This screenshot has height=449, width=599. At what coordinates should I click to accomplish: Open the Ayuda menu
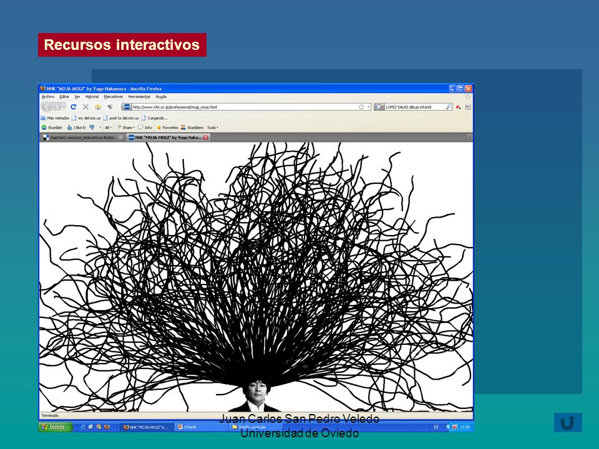[161, 97]
